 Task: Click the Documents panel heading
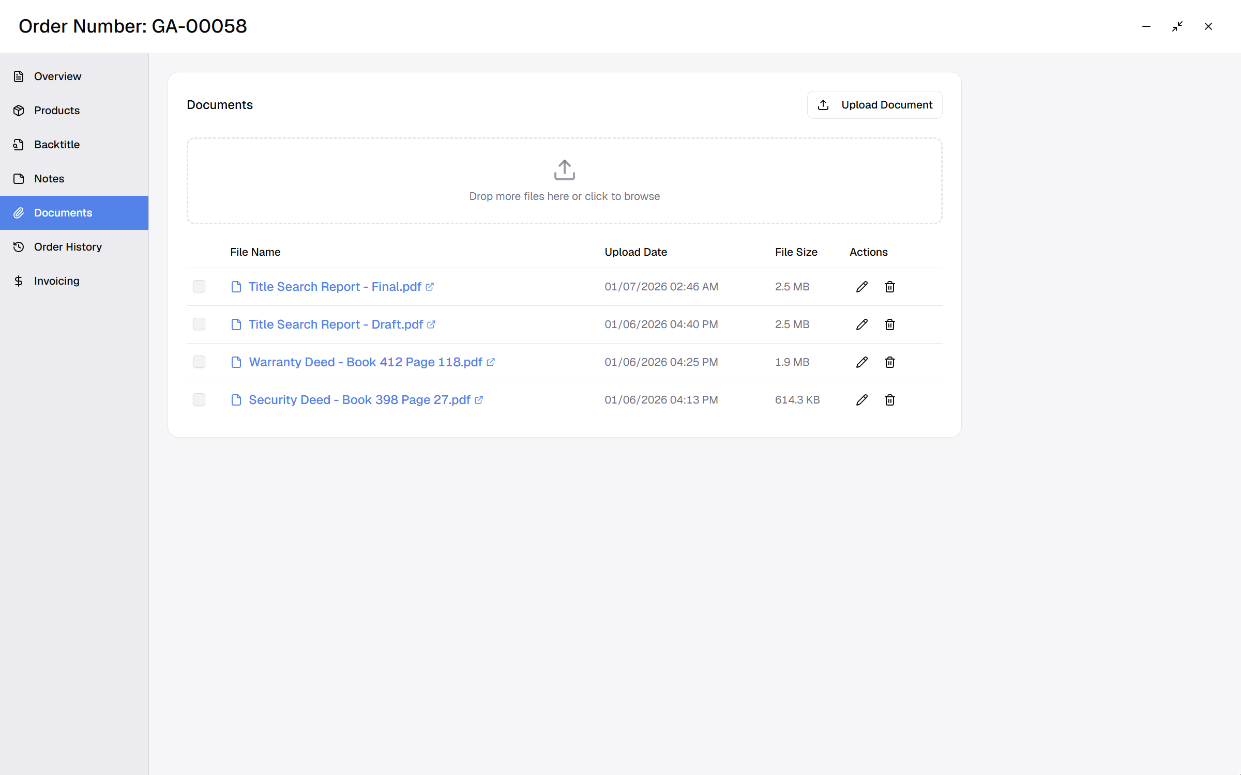(220, 105)
